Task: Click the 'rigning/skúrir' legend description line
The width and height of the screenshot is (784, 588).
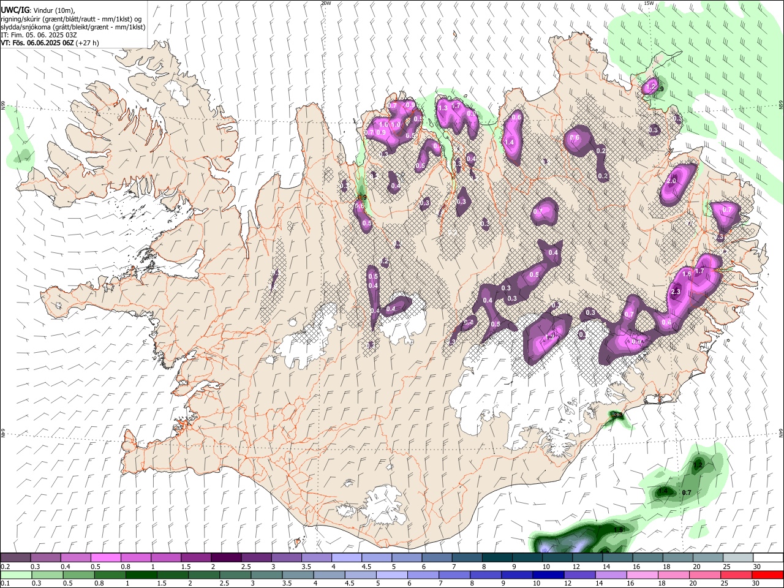Action: click(71, 19)
